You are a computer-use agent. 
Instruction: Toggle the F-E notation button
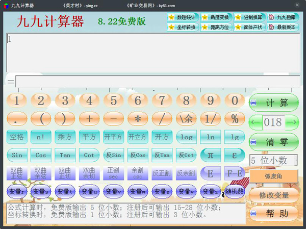click(x=235, y=173)
